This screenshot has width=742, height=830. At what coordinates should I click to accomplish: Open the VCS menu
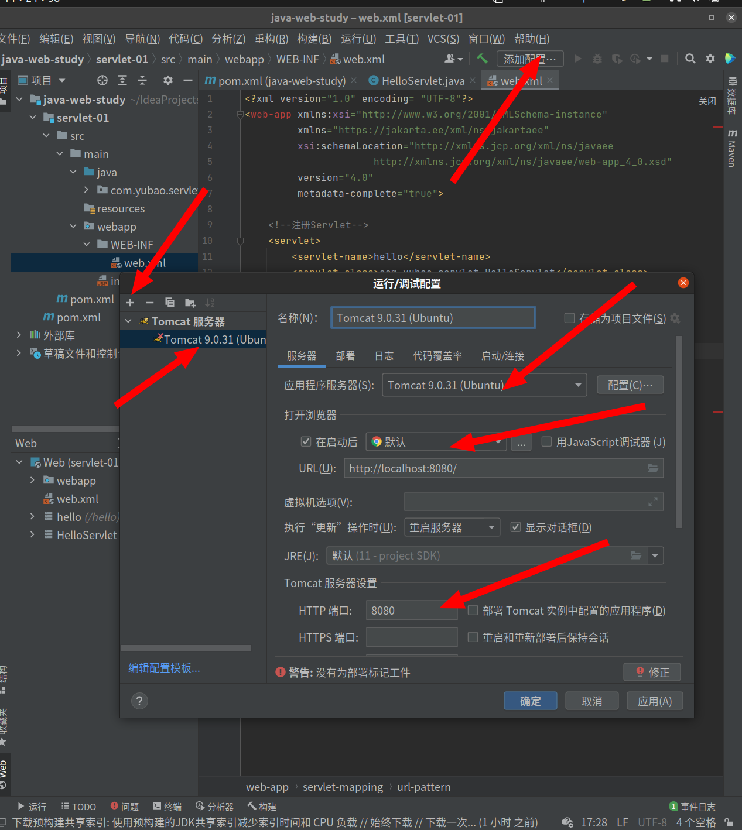click(443, 39)
